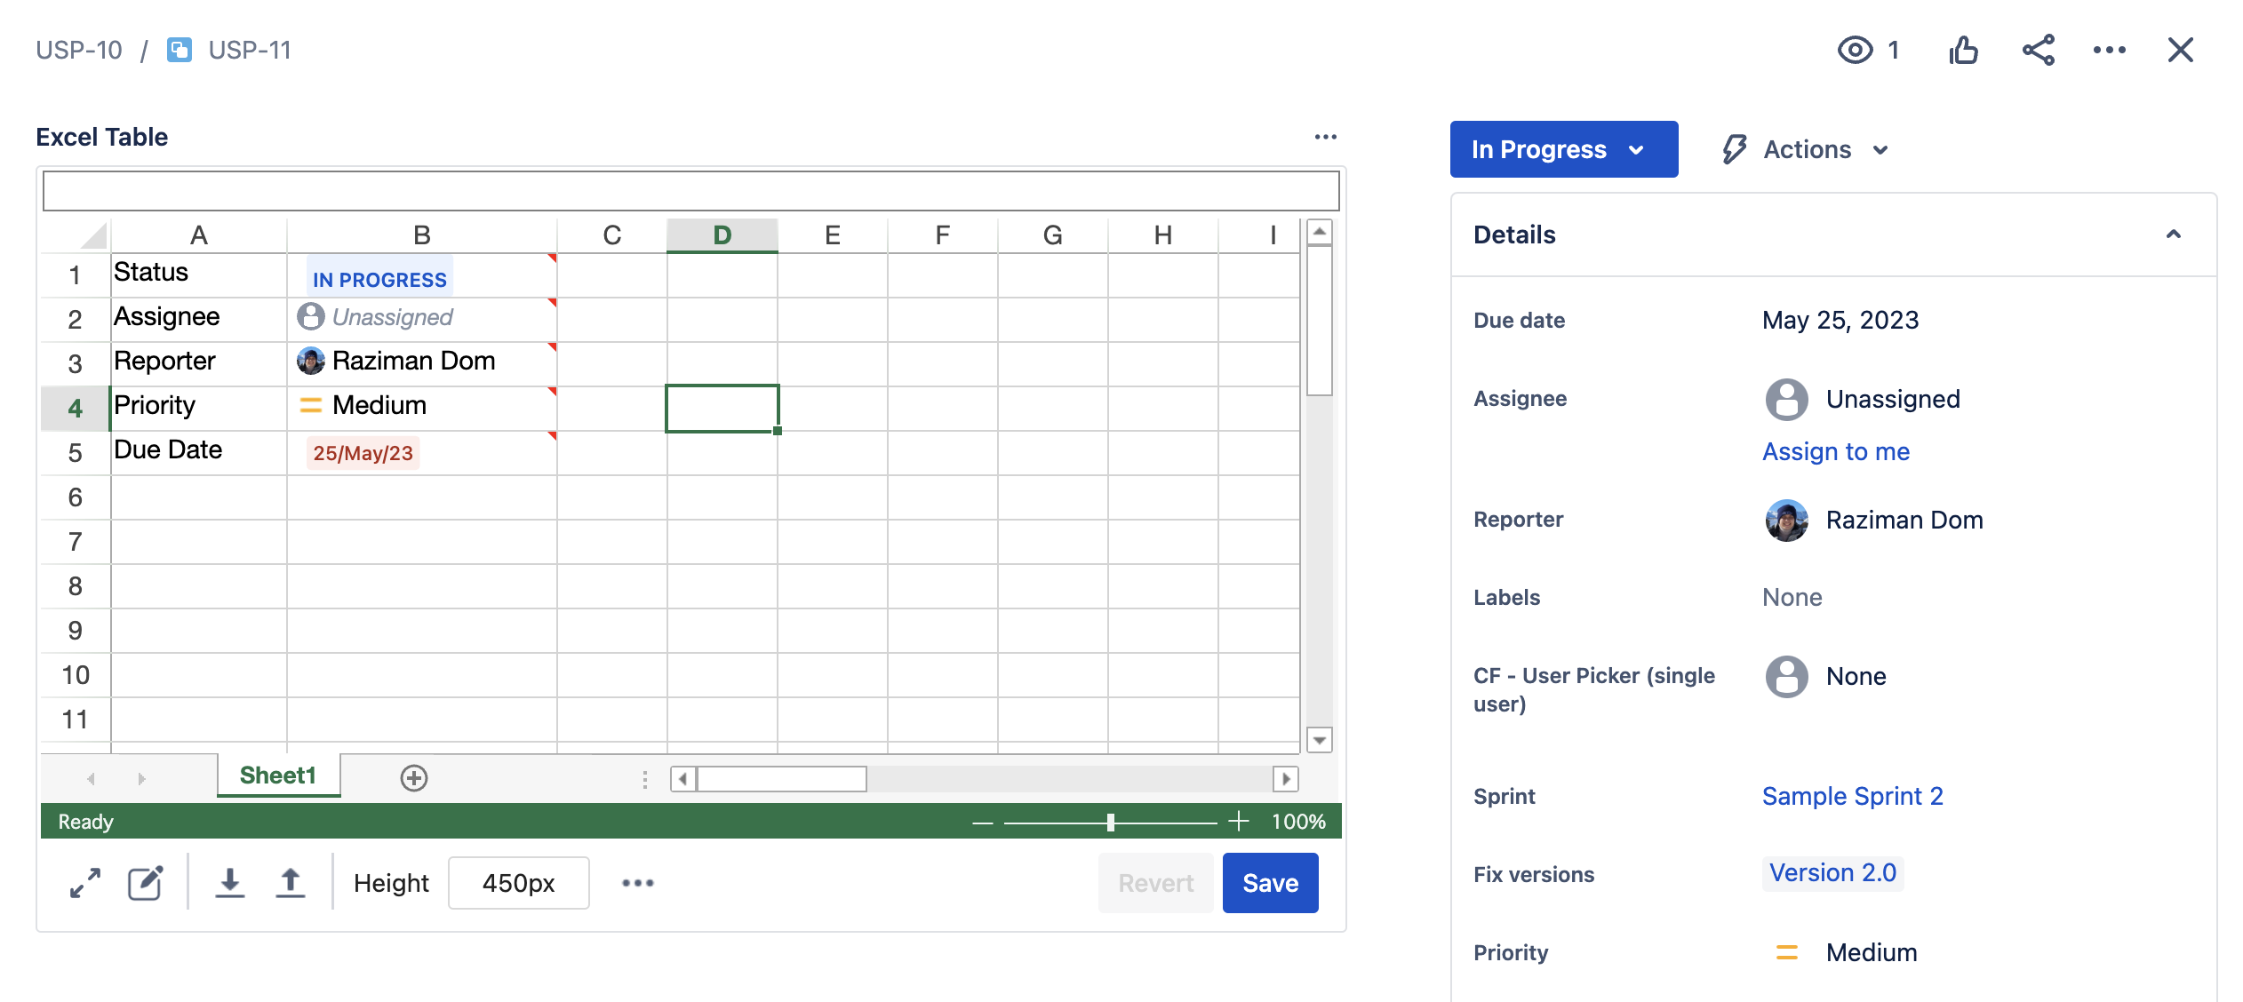Click the download icon under the Excel table
Viewport: 2243px width, 1002px height.
point(230,882)
